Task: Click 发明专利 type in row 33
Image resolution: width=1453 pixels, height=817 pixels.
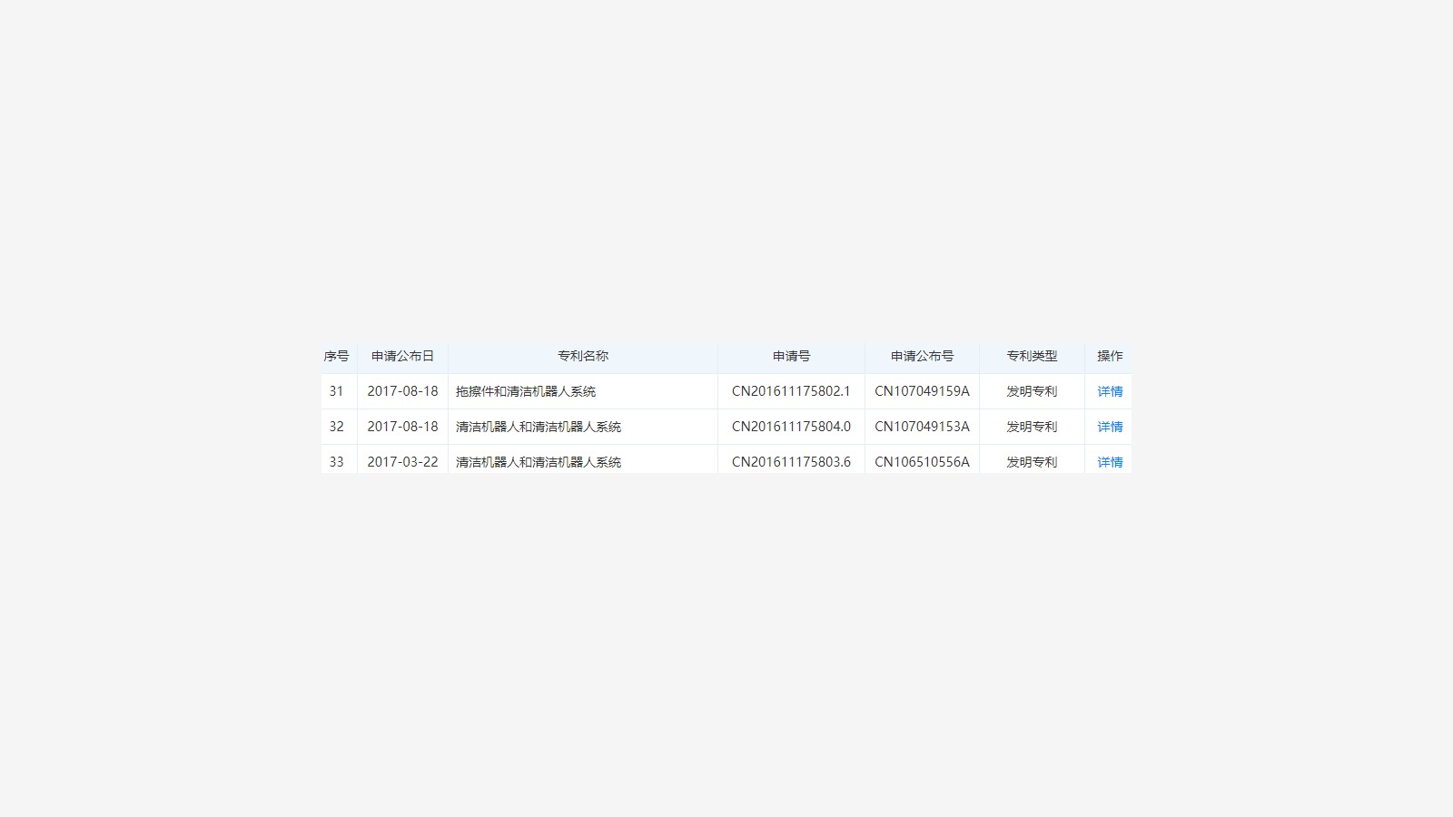Action: [x=1032, y=462]
